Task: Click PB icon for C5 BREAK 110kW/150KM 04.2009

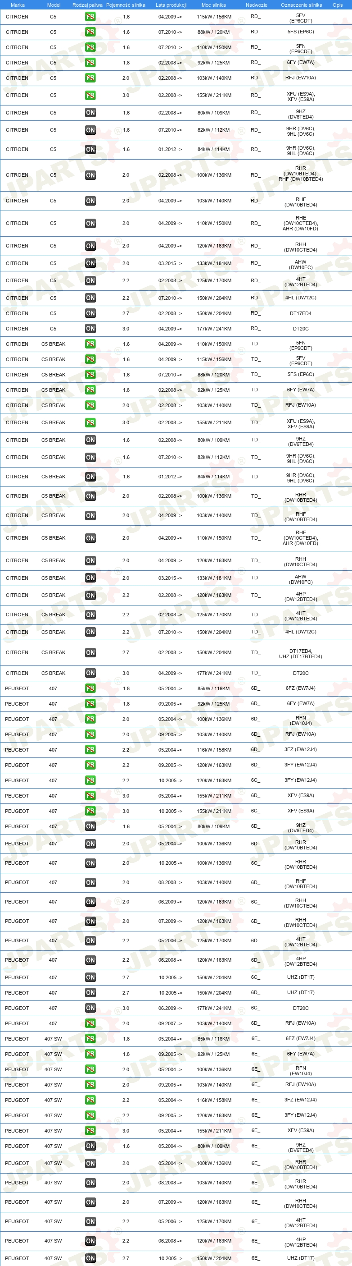Action: point(90,344)
